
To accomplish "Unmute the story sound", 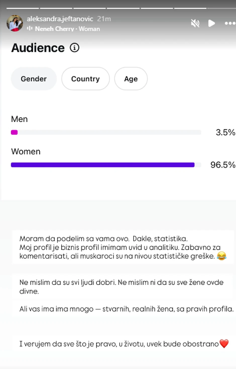I will click(x=195, y=24).
